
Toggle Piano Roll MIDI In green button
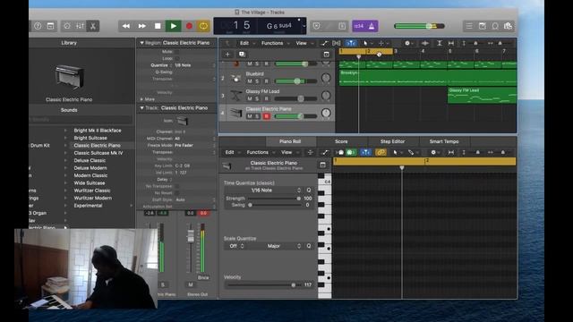tap(351, 153)
